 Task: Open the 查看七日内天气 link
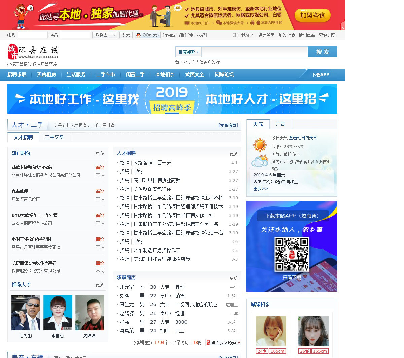click(303, 138)
